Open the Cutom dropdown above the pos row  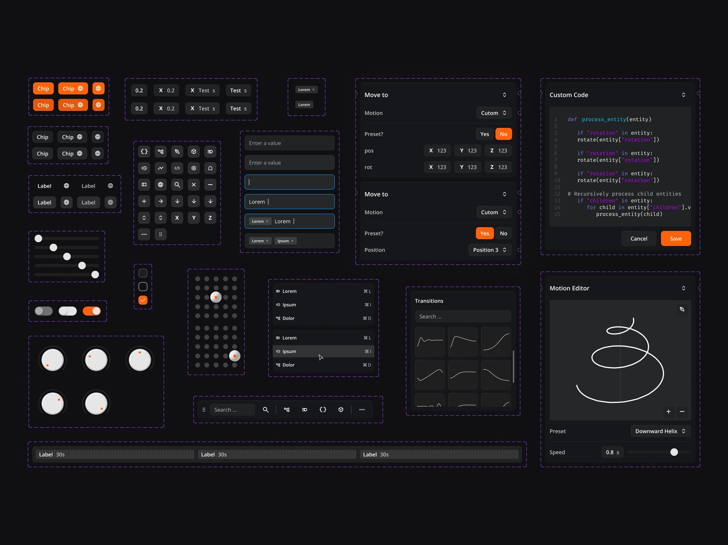tap(494, 113)
